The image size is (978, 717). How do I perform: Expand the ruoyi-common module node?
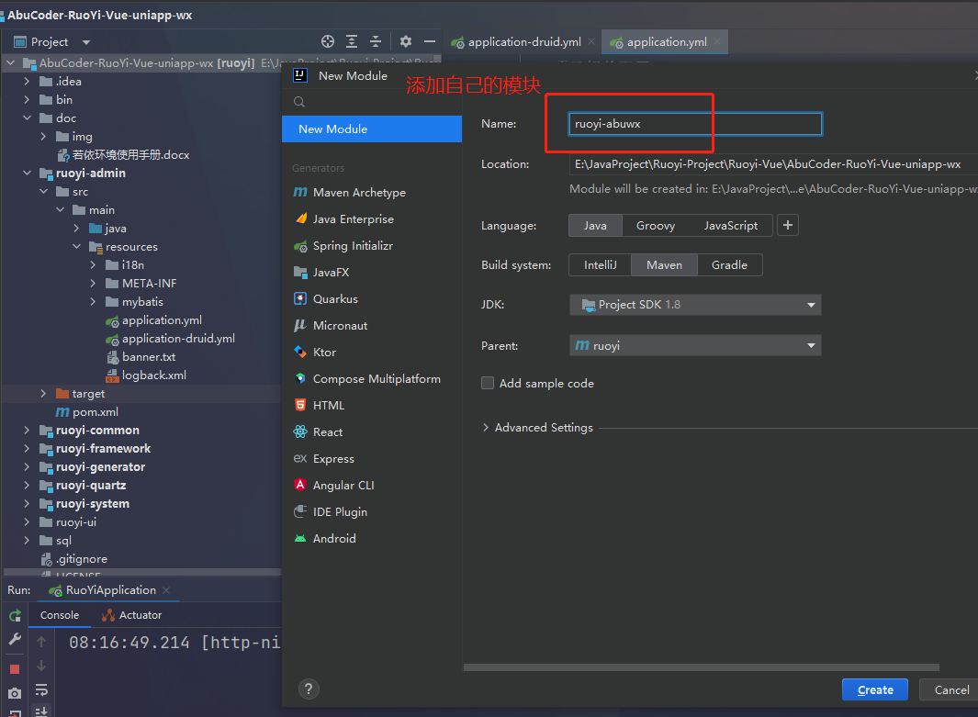pos(27,431)
